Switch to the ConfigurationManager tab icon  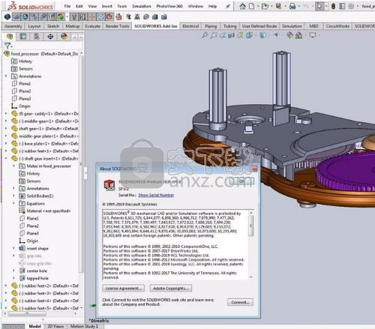tap(37, 37)
